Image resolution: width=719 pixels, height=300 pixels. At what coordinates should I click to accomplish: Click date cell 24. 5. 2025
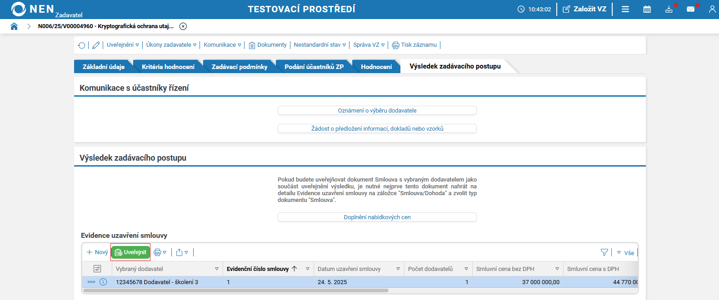pyautogui.click(x=359, y=282)
